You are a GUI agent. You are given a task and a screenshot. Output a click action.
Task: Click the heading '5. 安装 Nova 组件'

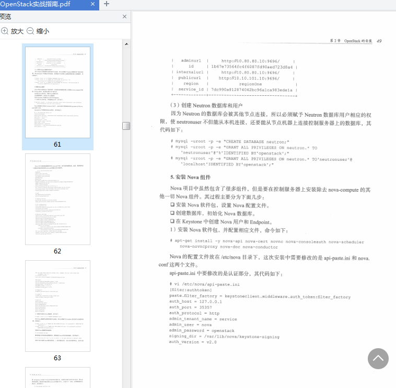pyautogui.click(x=190, y=177)
